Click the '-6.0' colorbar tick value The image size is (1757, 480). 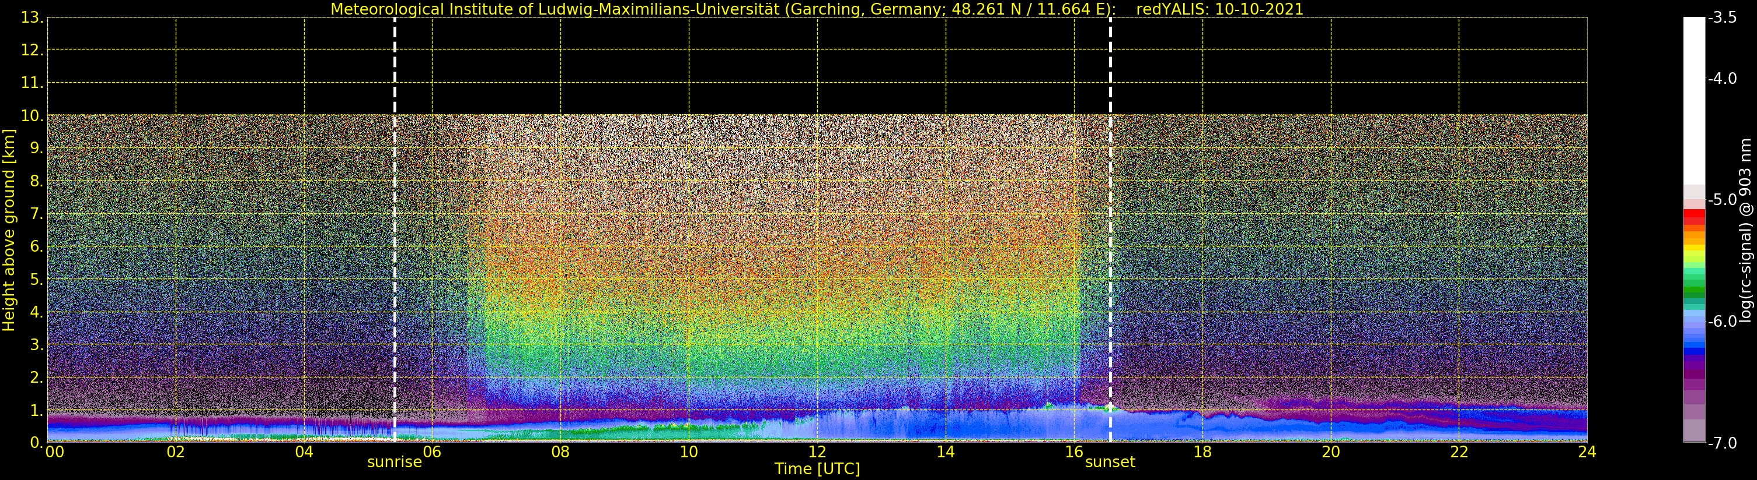click(x=1722, y=322)
